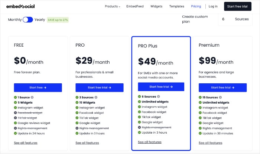Viewport: 260px width, 154px height.
Task: Click green check by Premium Unlimited widgets
Action: [x=200, y=103]
